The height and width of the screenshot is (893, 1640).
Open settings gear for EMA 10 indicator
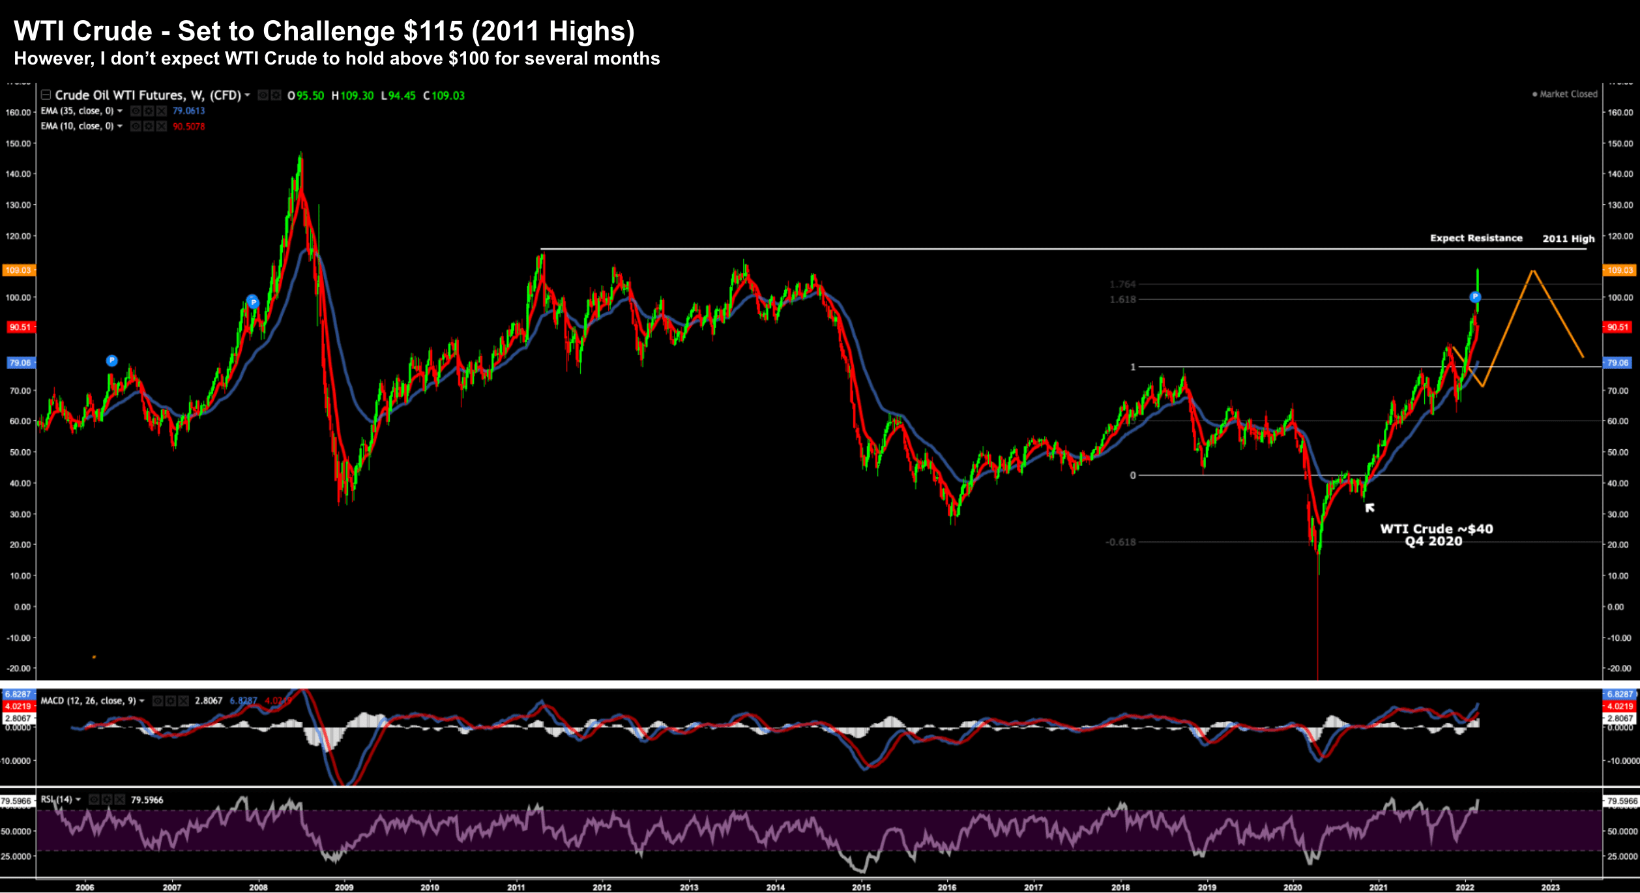tap(149, 126)
